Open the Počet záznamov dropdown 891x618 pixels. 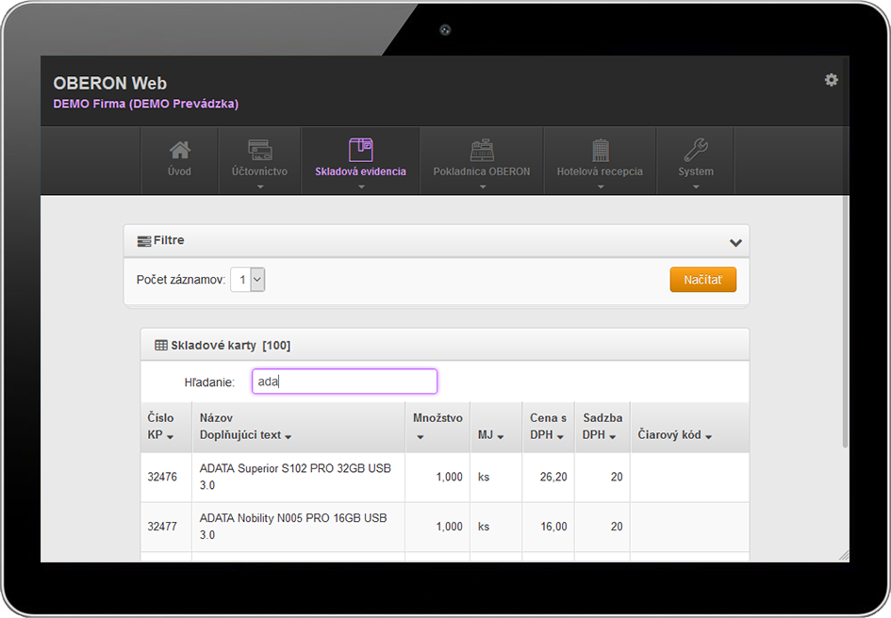point(248,280)
